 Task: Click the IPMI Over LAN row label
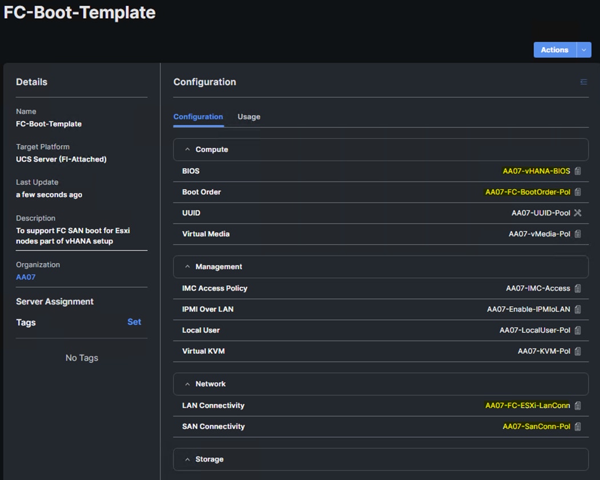(x=208, y=309)
